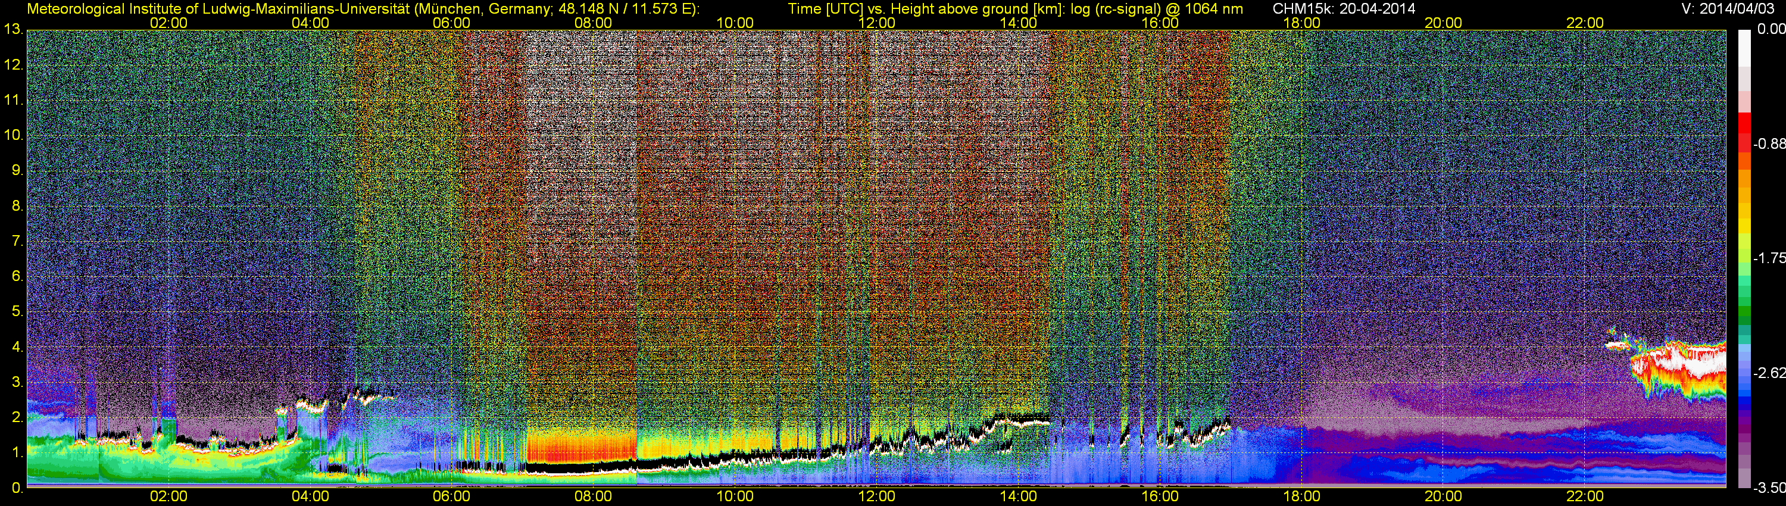This screenshot has height=506, width=1786.
Task: Click the 12:00 label on the top time axis
Action: tap(876, 23)
